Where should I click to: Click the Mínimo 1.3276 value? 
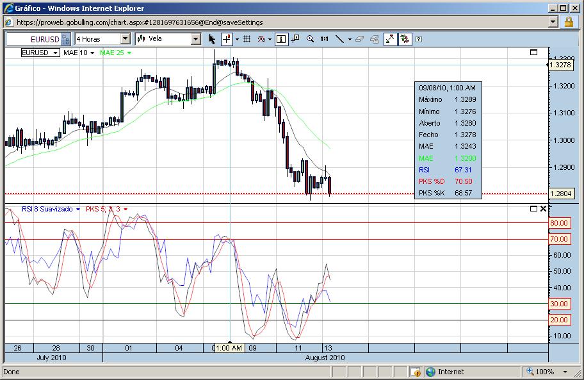pos(465,112)
